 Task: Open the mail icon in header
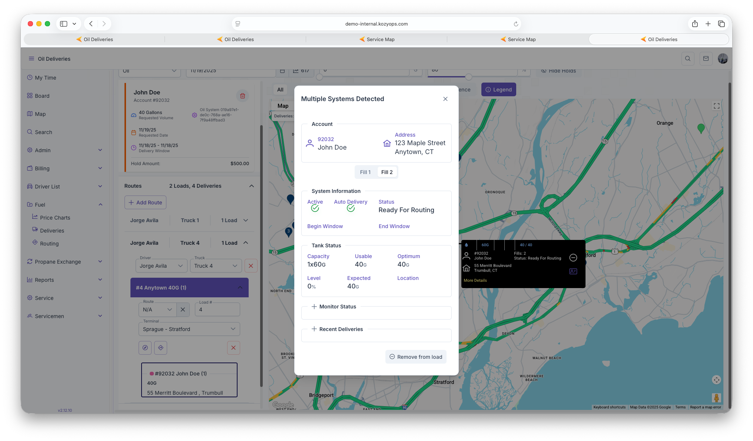click(706, 59)
